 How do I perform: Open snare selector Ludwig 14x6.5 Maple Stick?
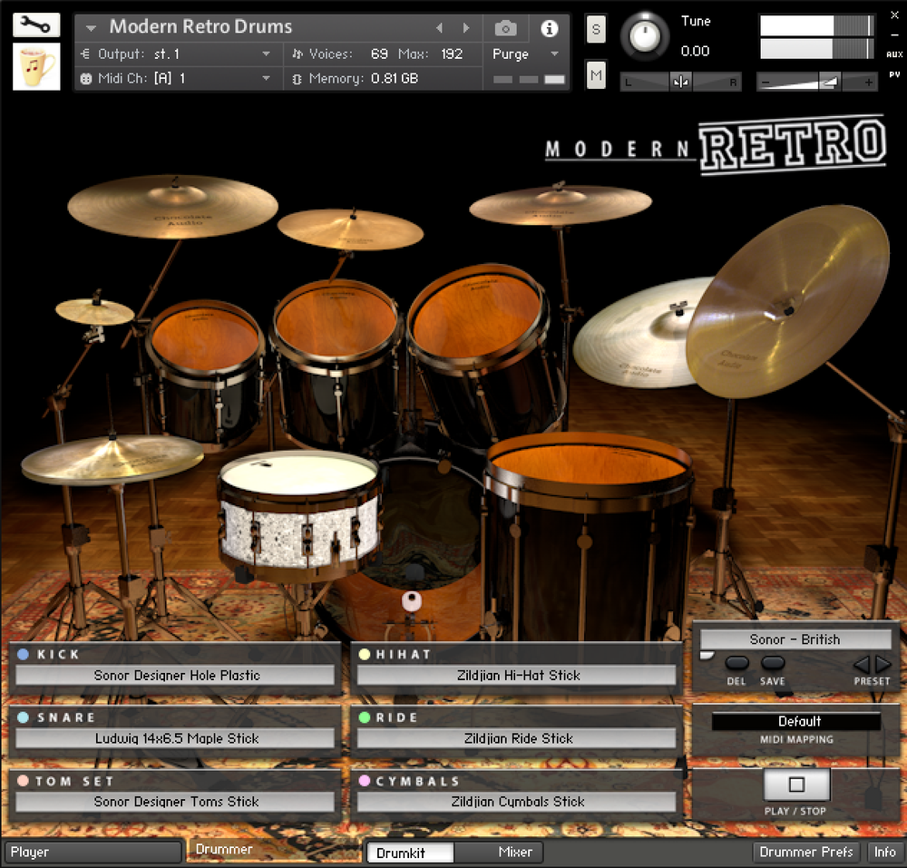(175, 738)
